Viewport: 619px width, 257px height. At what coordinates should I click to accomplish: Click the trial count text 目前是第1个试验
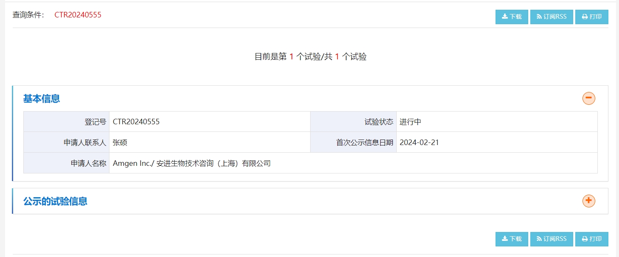310,57
